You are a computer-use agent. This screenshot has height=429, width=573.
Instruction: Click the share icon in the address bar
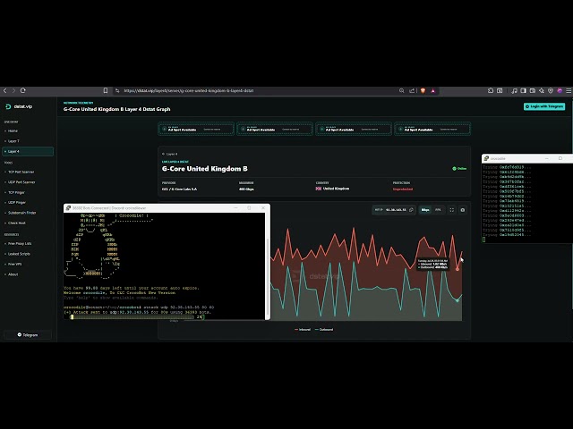(x=412, y=90)
